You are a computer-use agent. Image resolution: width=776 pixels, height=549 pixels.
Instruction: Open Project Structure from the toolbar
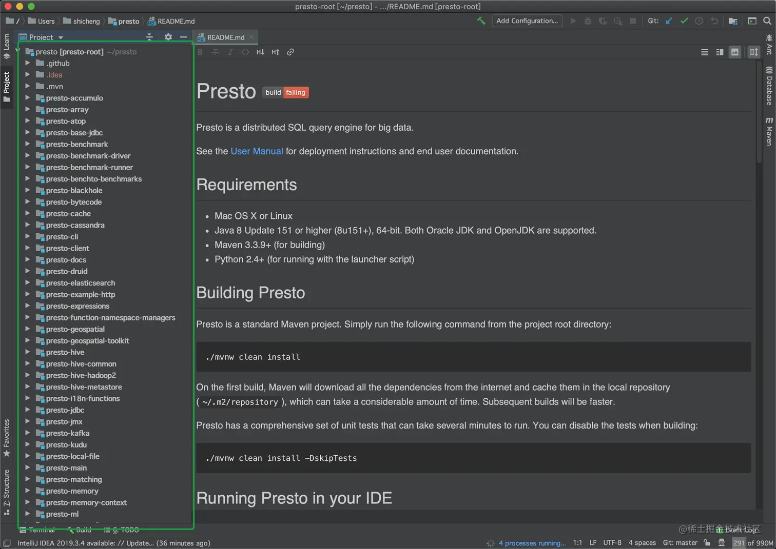point(733,21)
